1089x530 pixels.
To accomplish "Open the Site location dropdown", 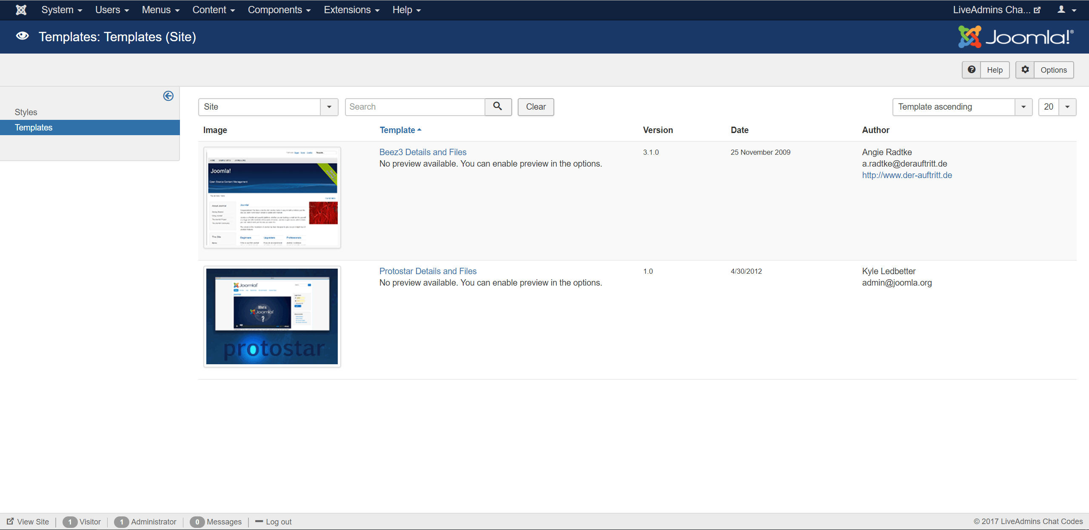I will point(268,107).
